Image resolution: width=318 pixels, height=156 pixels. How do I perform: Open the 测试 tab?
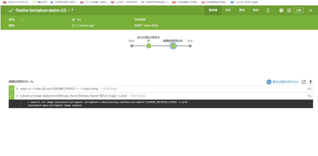(242, 10)
